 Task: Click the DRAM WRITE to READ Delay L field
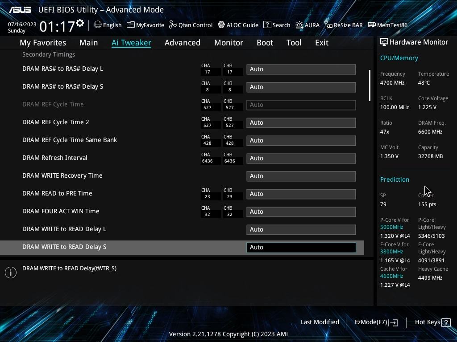[x=301, y=229]
